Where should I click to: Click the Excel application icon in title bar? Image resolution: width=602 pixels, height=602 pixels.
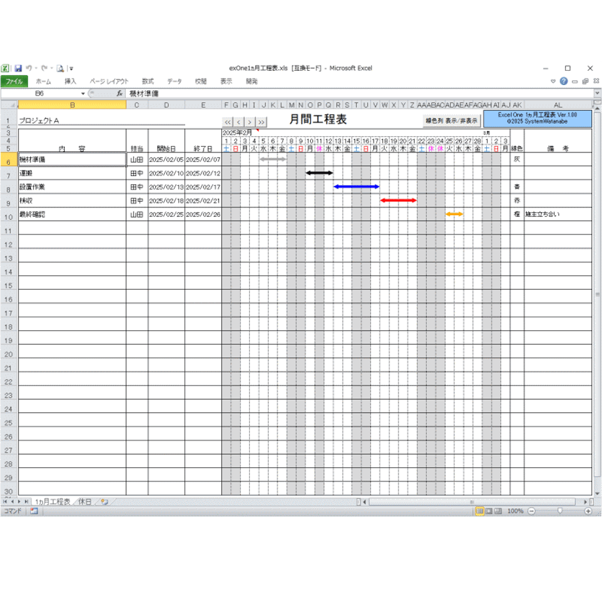pos(5,68)
